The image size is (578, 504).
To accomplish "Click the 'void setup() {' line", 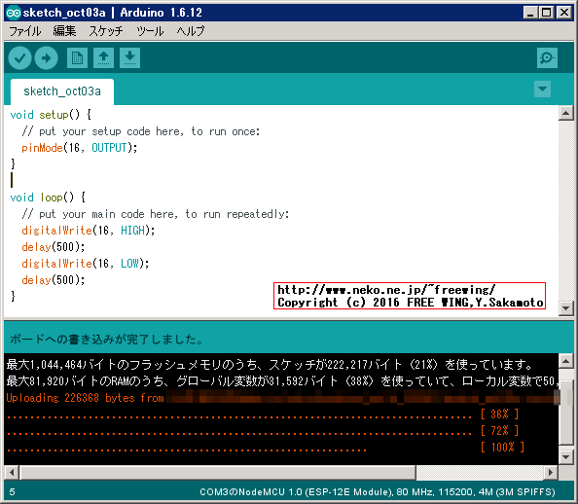I will 51,115.
